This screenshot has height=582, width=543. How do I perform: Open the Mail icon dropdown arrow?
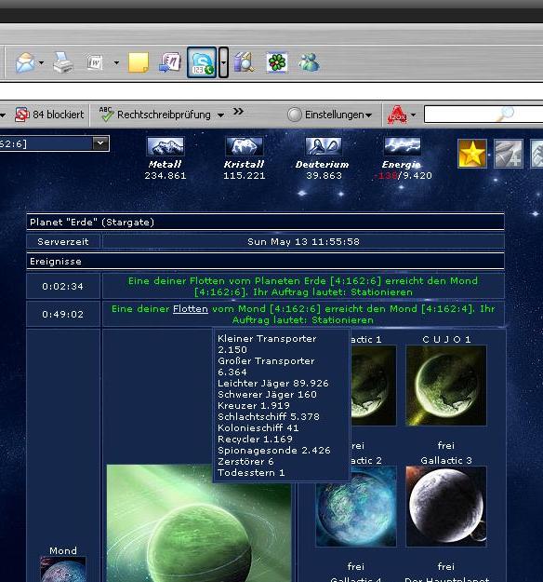click(41, 62)
